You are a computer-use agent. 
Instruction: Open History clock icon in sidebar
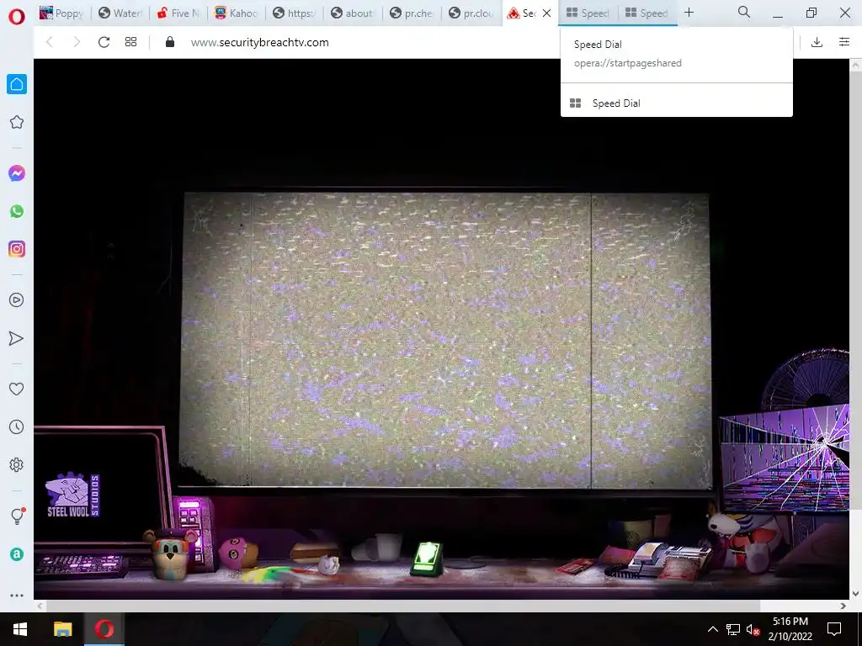tap(17, 426)
